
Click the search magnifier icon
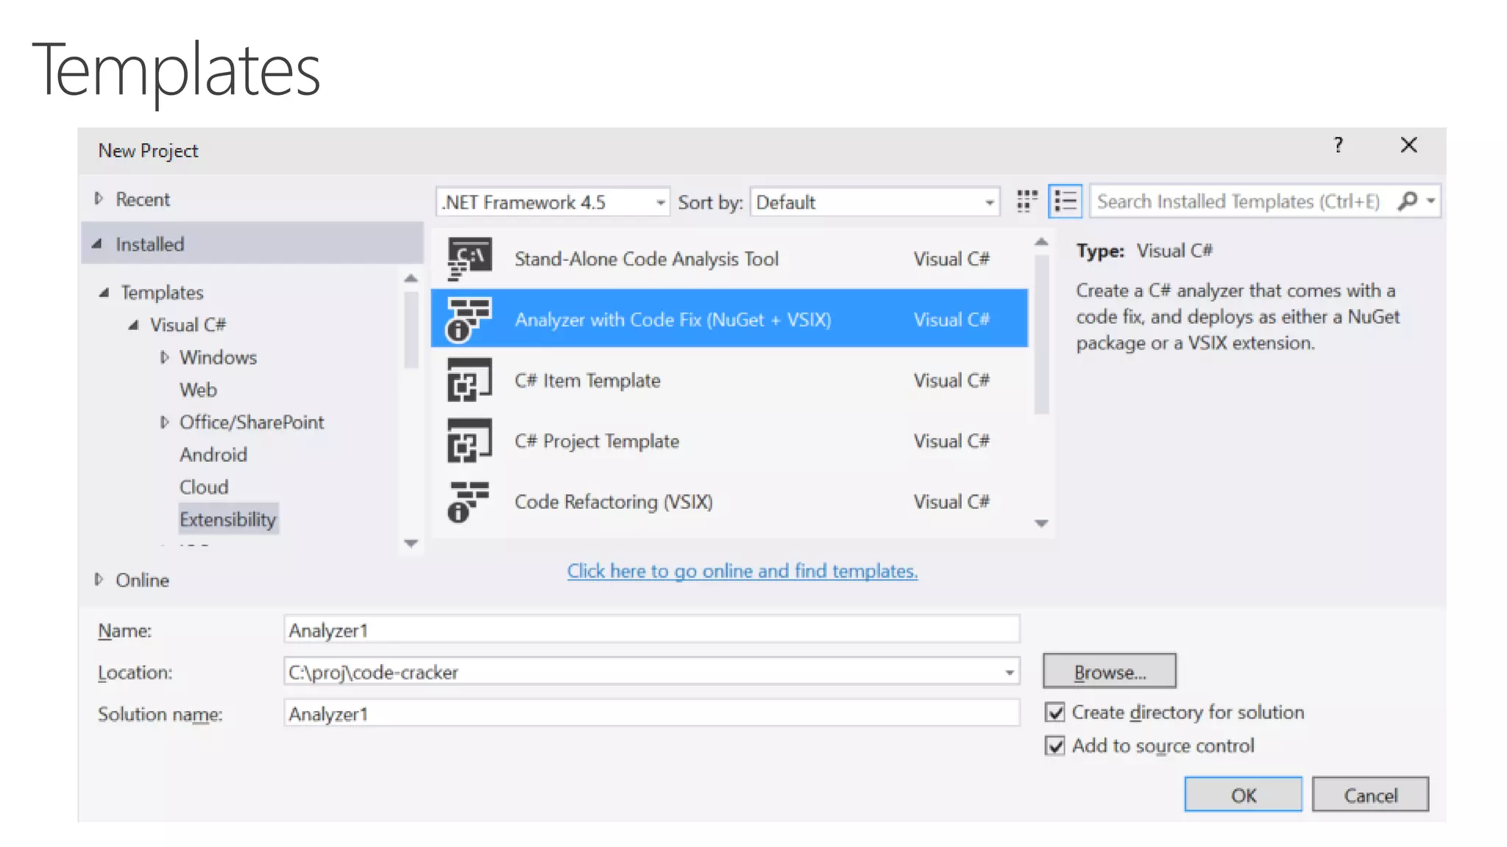click(x=1407, y=201)
